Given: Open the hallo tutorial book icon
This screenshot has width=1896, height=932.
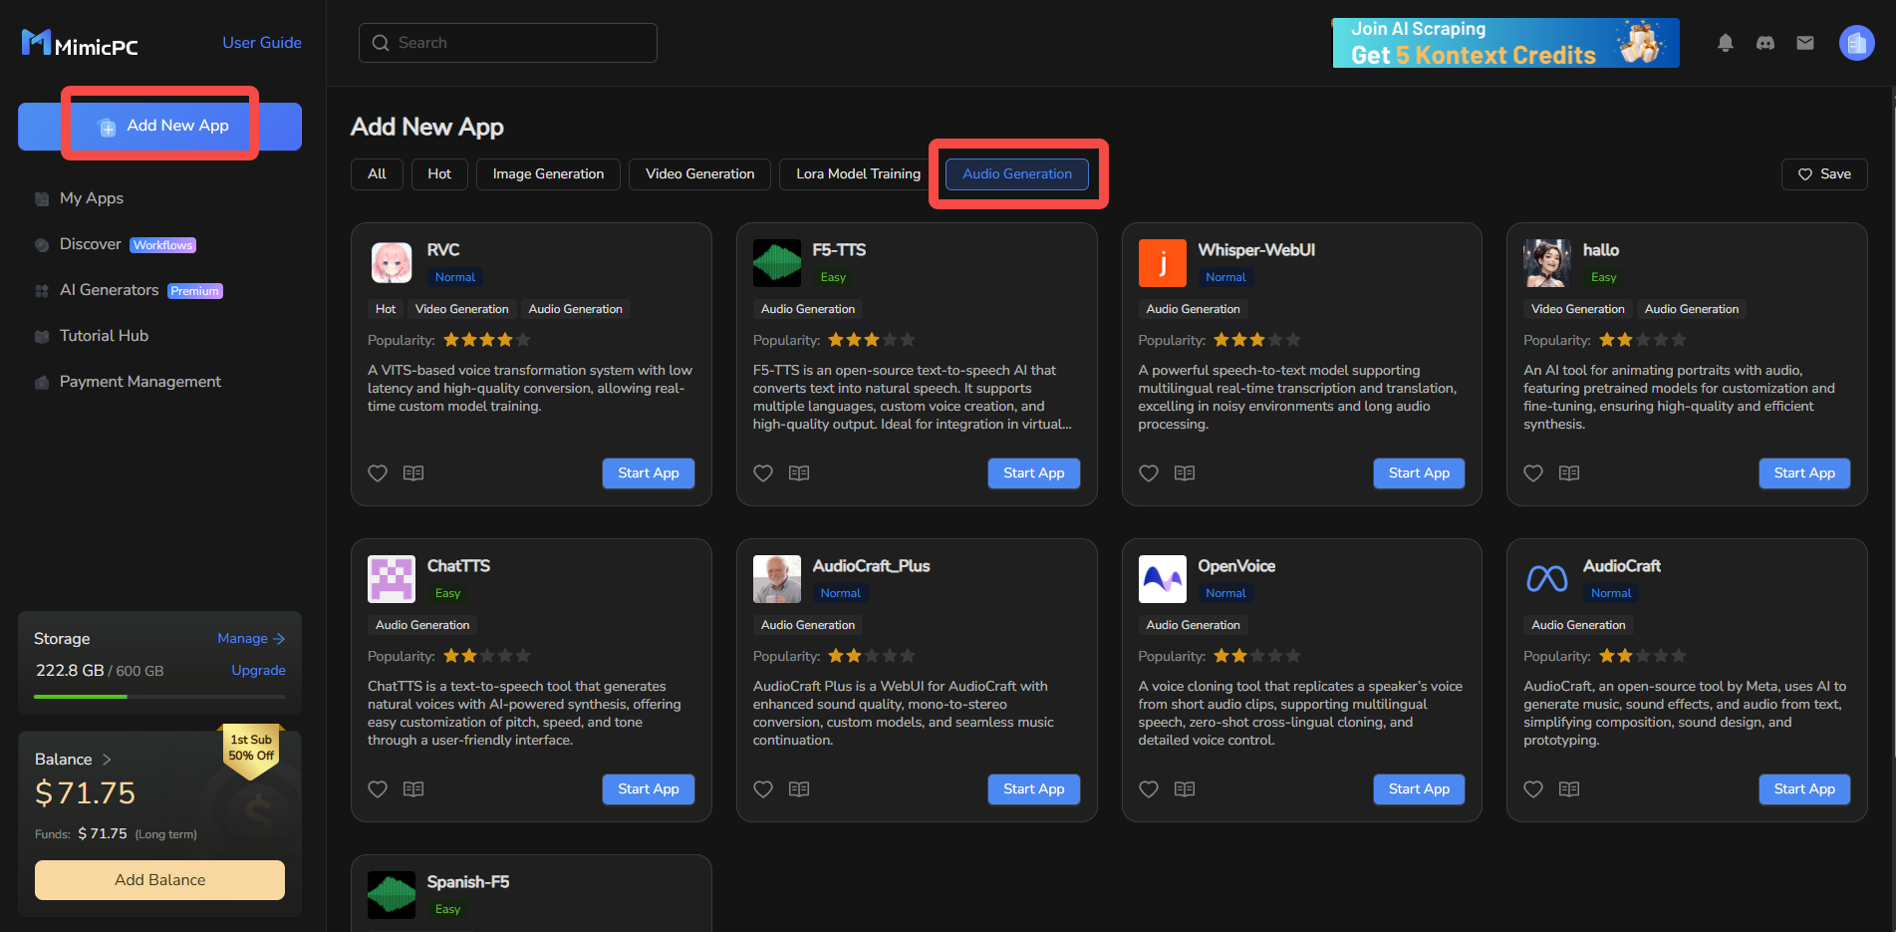Looking at the screenshot, I should point(1569,473).
